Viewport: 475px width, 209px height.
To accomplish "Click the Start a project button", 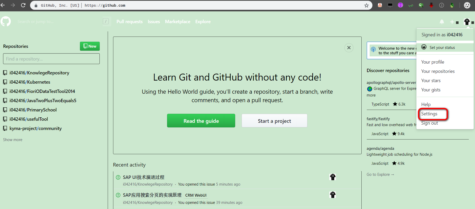I will (274, 121).
